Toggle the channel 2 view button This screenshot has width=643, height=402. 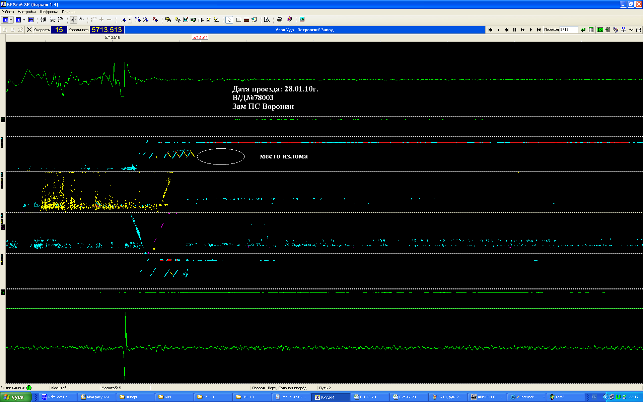18,20
